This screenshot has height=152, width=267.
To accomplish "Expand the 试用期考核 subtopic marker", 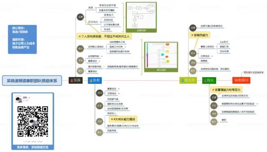I will click(x=102, y=56).
